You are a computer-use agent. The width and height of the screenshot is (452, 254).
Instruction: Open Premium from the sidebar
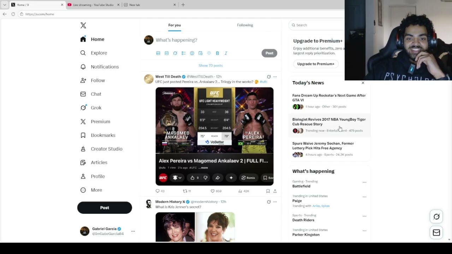coord(95,121)
